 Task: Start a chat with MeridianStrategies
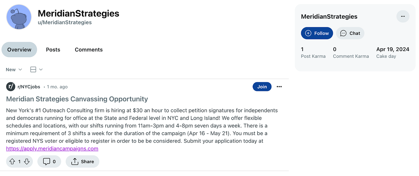point(350,33)
